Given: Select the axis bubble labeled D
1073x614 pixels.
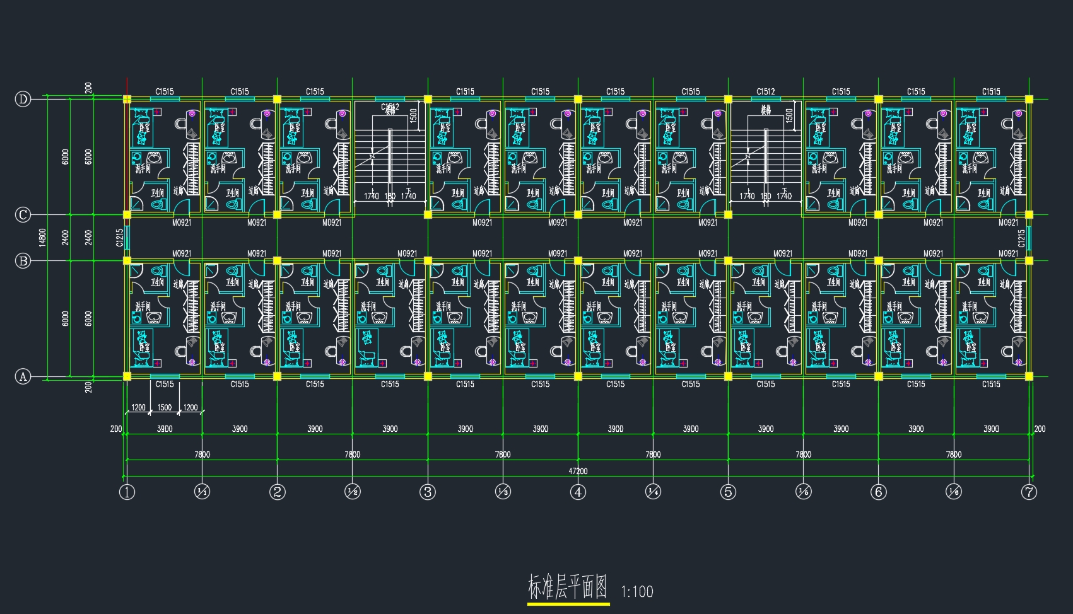Looking at the screenshot, I should click(x=23, y=99).
